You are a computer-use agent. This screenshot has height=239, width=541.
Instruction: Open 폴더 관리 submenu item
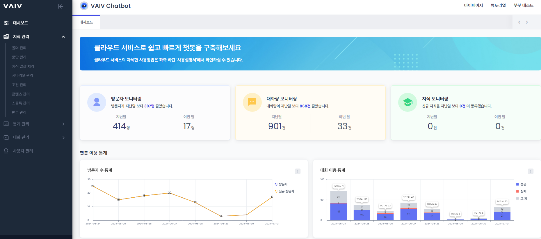pos(19,48)
